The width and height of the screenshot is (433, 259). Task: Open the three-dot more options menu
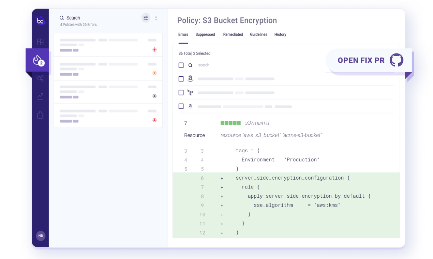tap(156, 18)
